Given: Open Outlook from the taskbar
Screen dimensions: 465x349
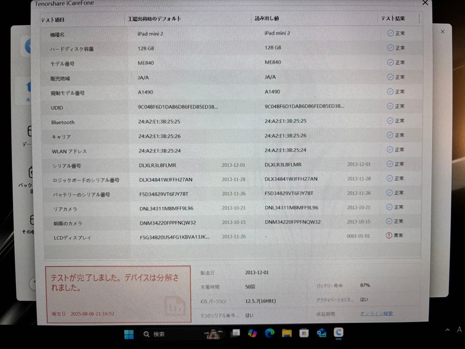Looking at the screenshot, I should point(321,333).
